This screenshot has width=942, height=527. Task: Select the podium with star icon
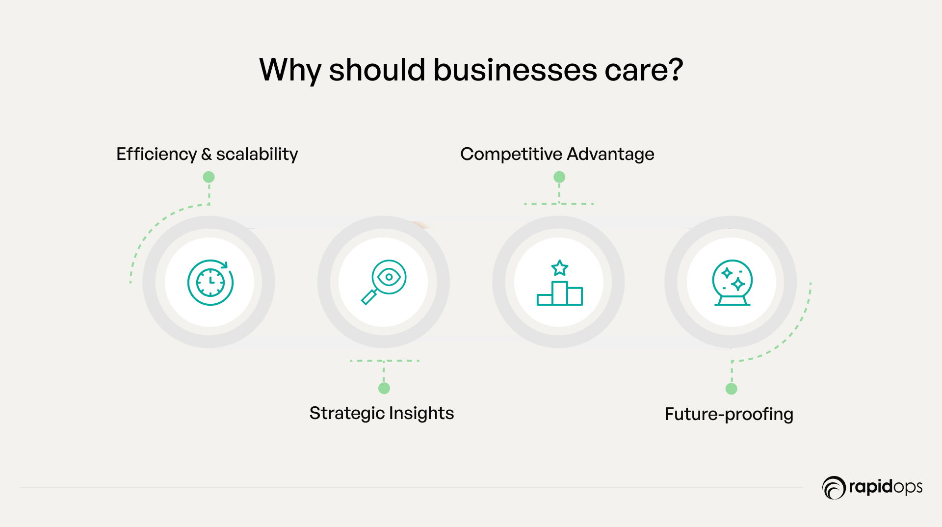click(x=559, y=283)
